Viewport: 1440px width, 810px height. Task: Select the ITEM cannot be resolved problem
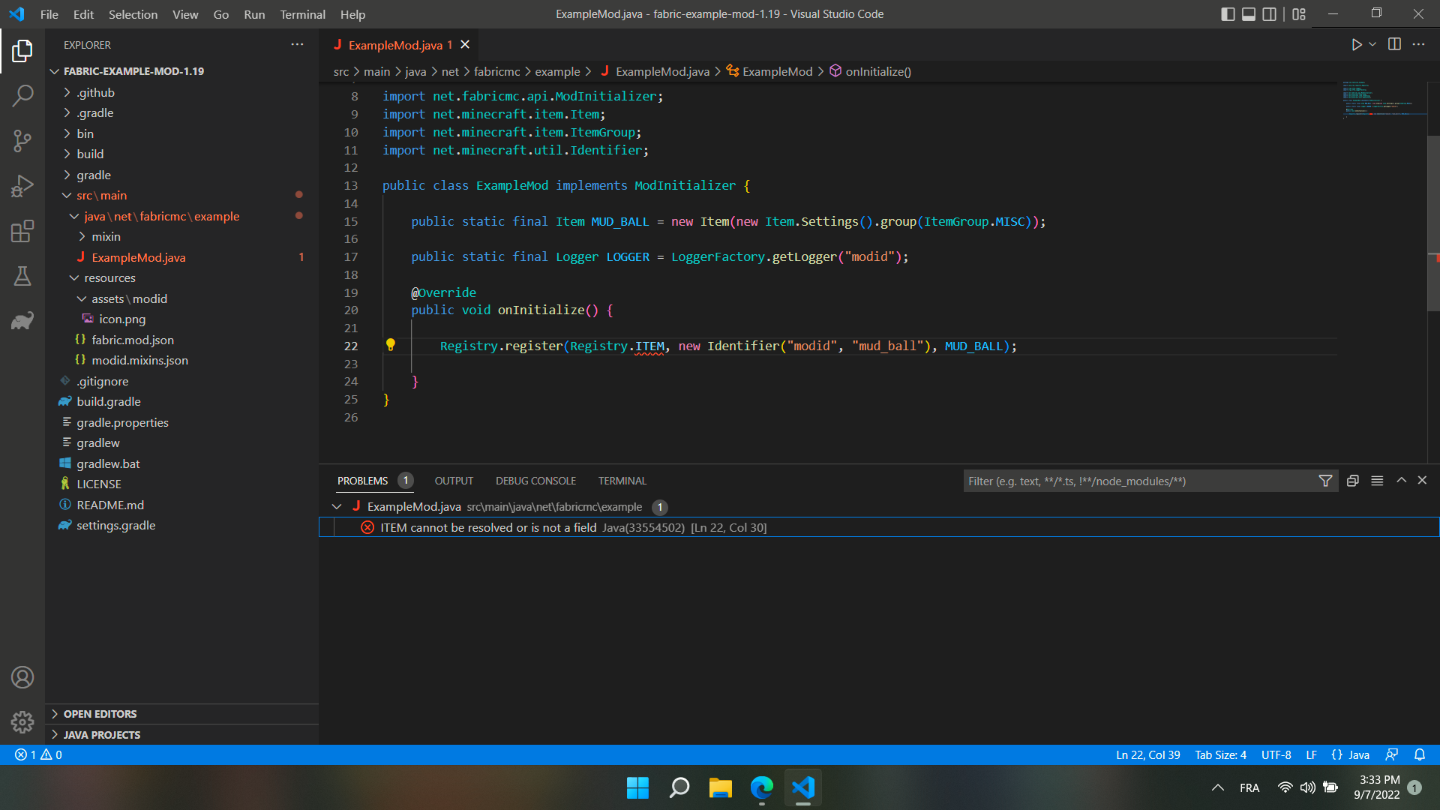coord(879,527)
